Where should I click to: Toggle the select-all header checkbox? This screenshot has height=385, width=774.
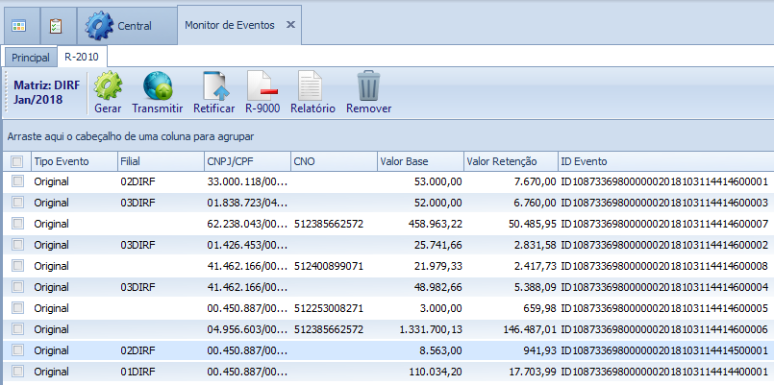pyautogui.click(x=16, y=161)
